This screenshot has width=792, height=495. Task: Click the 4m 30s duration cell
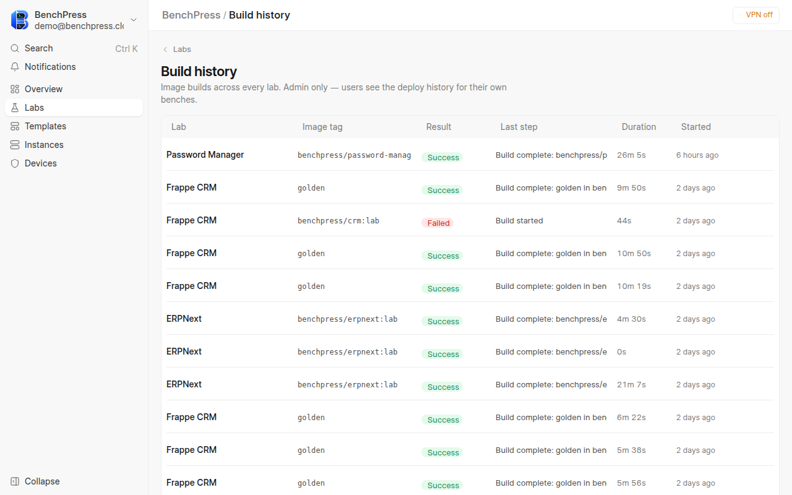point(631,319)
